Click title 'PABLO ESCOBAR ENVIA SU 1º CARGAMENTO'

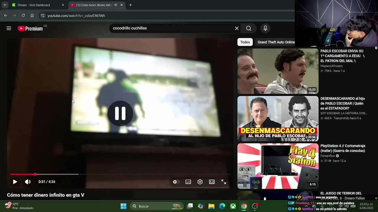343,56
